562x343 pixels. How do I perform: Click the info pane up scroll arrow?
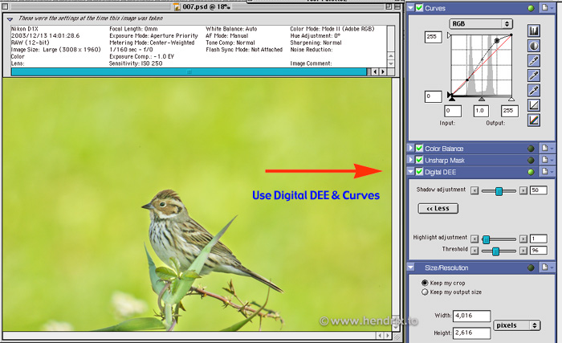(391, 56)
